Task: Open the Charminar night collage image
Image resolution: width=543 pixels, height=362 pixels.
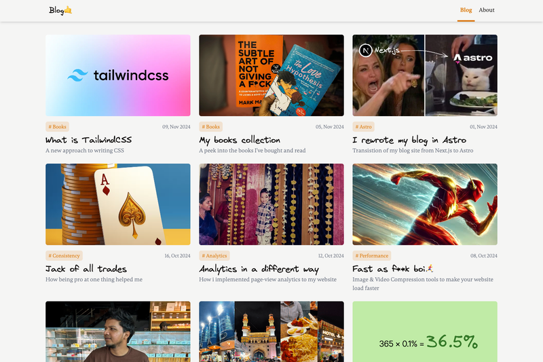Action: pos(271,331)
